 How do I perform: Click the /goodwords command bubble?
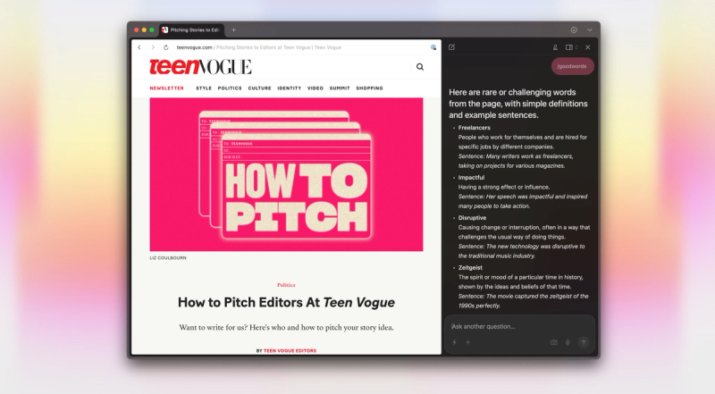(572, 66)
